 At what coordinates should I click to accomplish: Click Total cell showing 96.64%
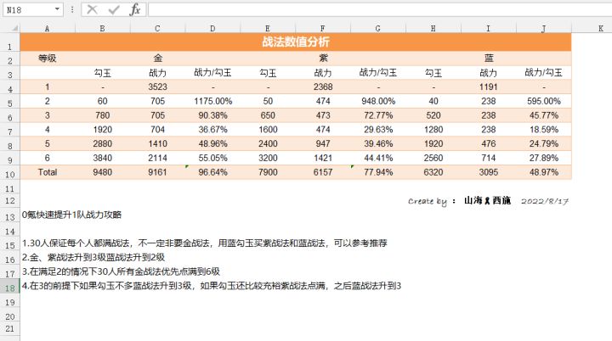(x=212, y=172)
